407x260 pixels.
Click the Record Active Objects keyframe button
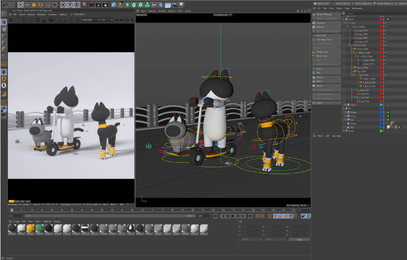(x=263, y=216)
